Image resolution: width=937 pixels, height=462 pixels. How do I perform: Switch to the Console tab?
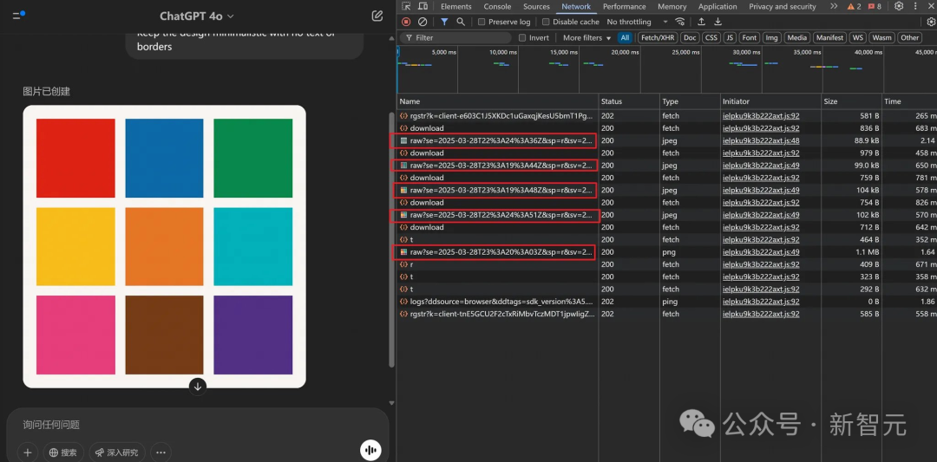coord(497,6)
